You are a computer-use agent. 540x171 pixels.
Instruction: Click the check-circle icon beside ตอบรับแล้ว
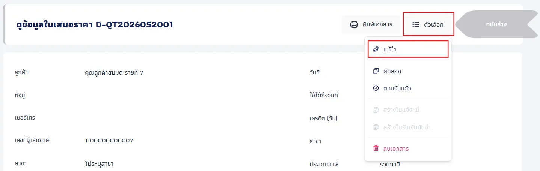click(x=376, y=88)
